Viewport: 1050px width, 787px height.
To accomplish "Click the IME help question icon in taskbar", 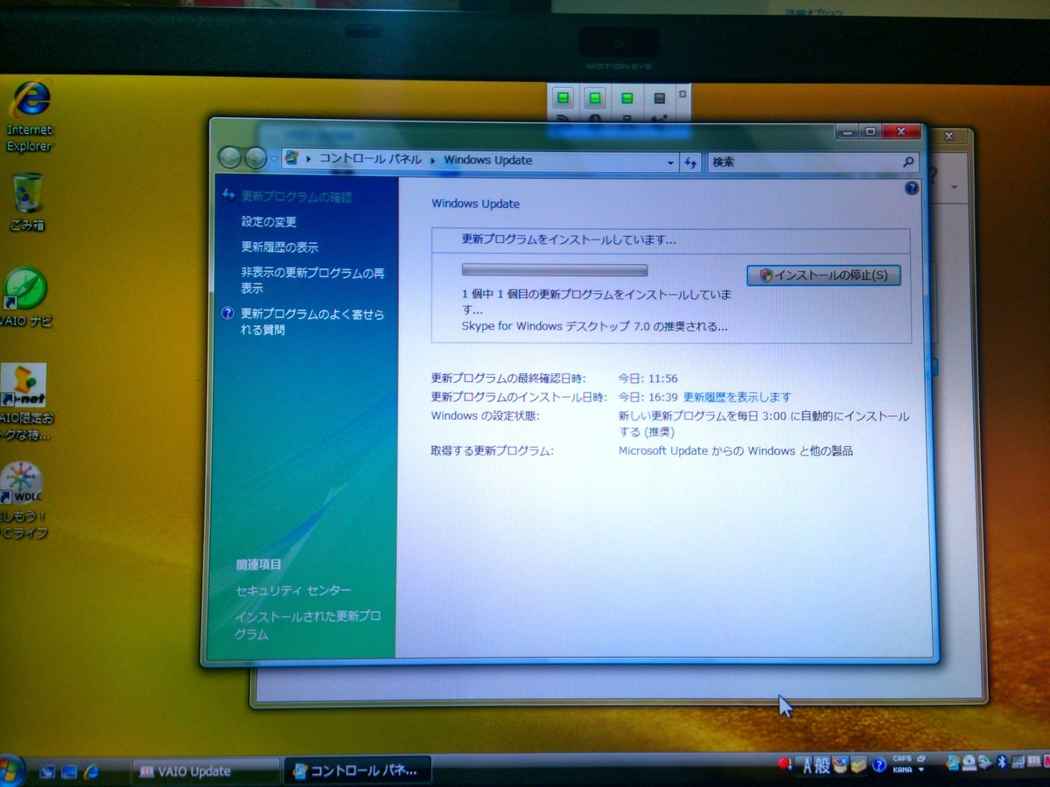I will [x=879, y=766].
